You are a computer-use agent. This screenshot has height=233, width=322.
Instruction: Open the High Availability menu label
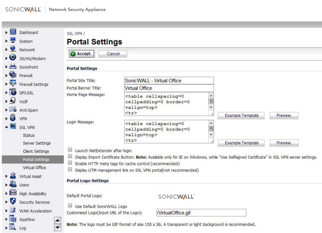33,194
